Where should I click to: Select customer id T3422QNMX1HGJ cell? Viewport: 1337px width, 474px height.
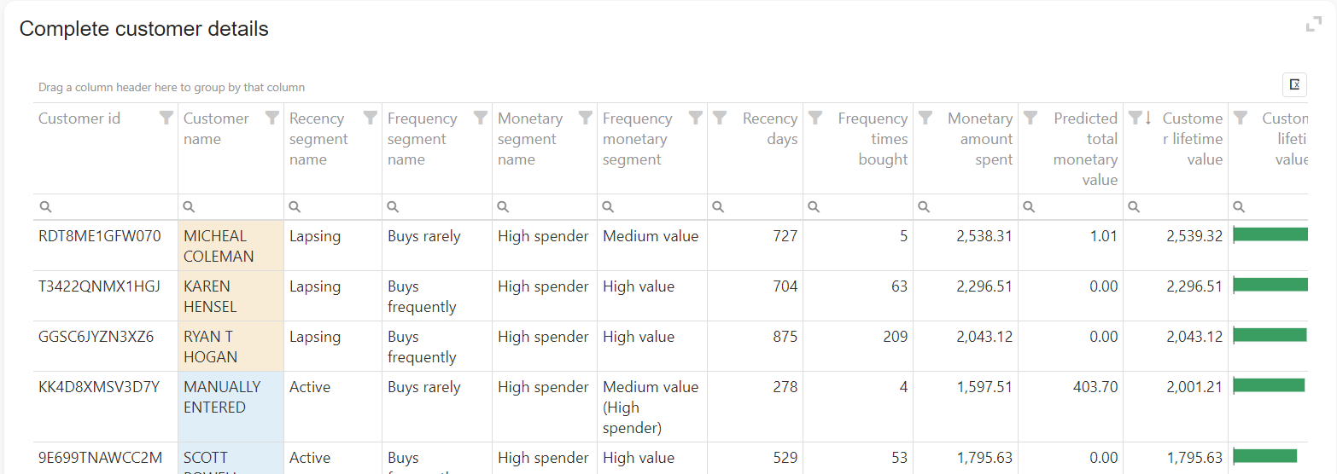click(99, 286)
